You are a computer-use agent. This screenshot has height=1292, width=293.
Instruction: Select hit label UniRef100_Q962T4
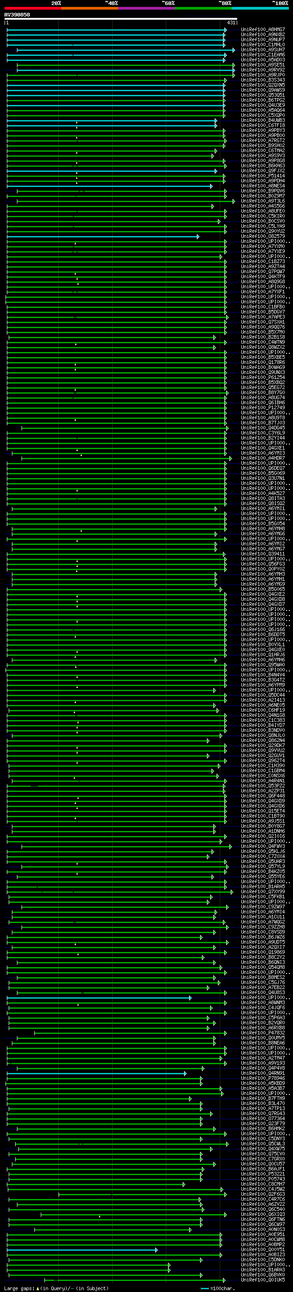pyautogui.click(x=262, y=761)
